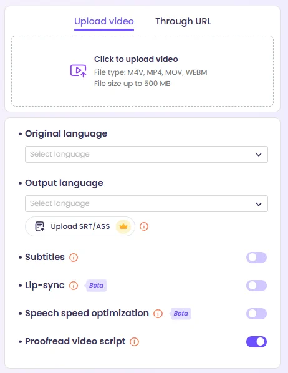Show Subtitles info tooltip icon
The width and height of the screenshot is (288, 373).
74,258
